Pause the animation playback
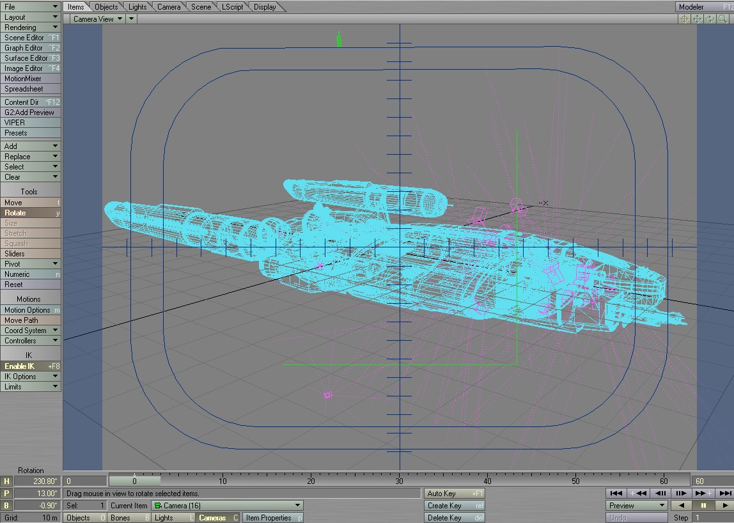Viewport: 734px width, 523px height. (703, 506)
